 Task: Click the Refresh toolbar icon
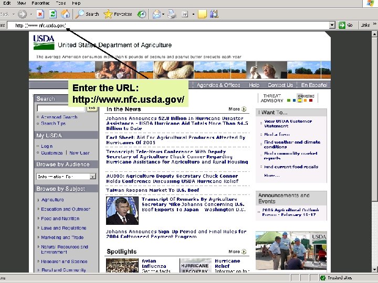52,14
